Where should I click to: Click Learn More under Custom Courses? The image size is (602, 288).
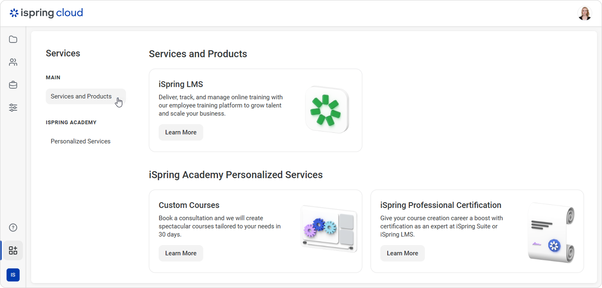(181, 253)
